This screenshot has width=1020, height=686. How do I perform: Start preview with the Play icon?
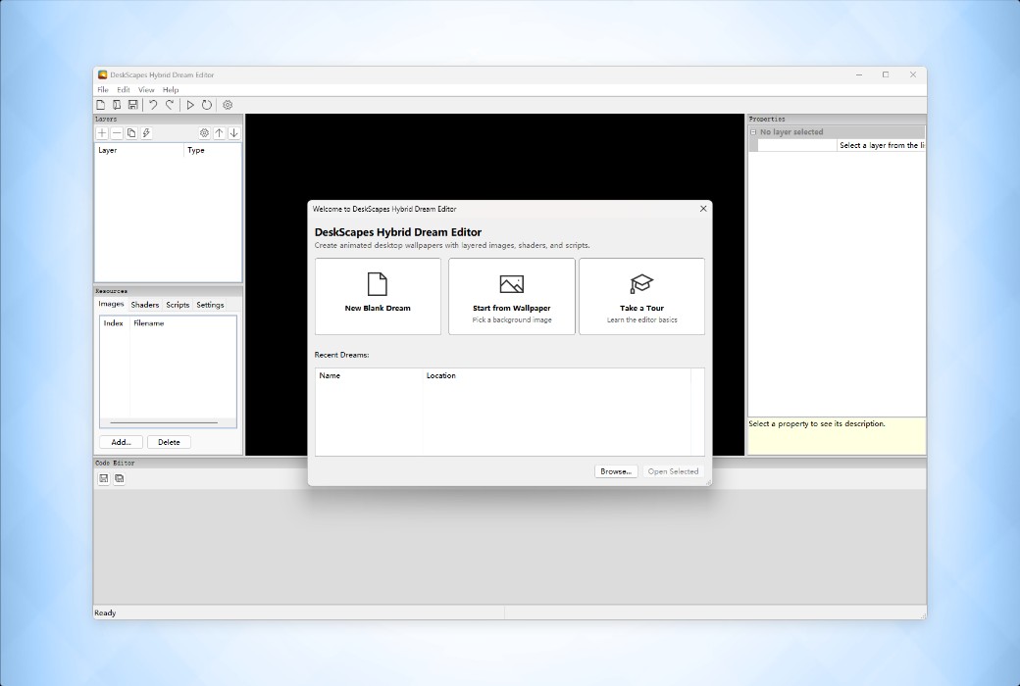190,105
